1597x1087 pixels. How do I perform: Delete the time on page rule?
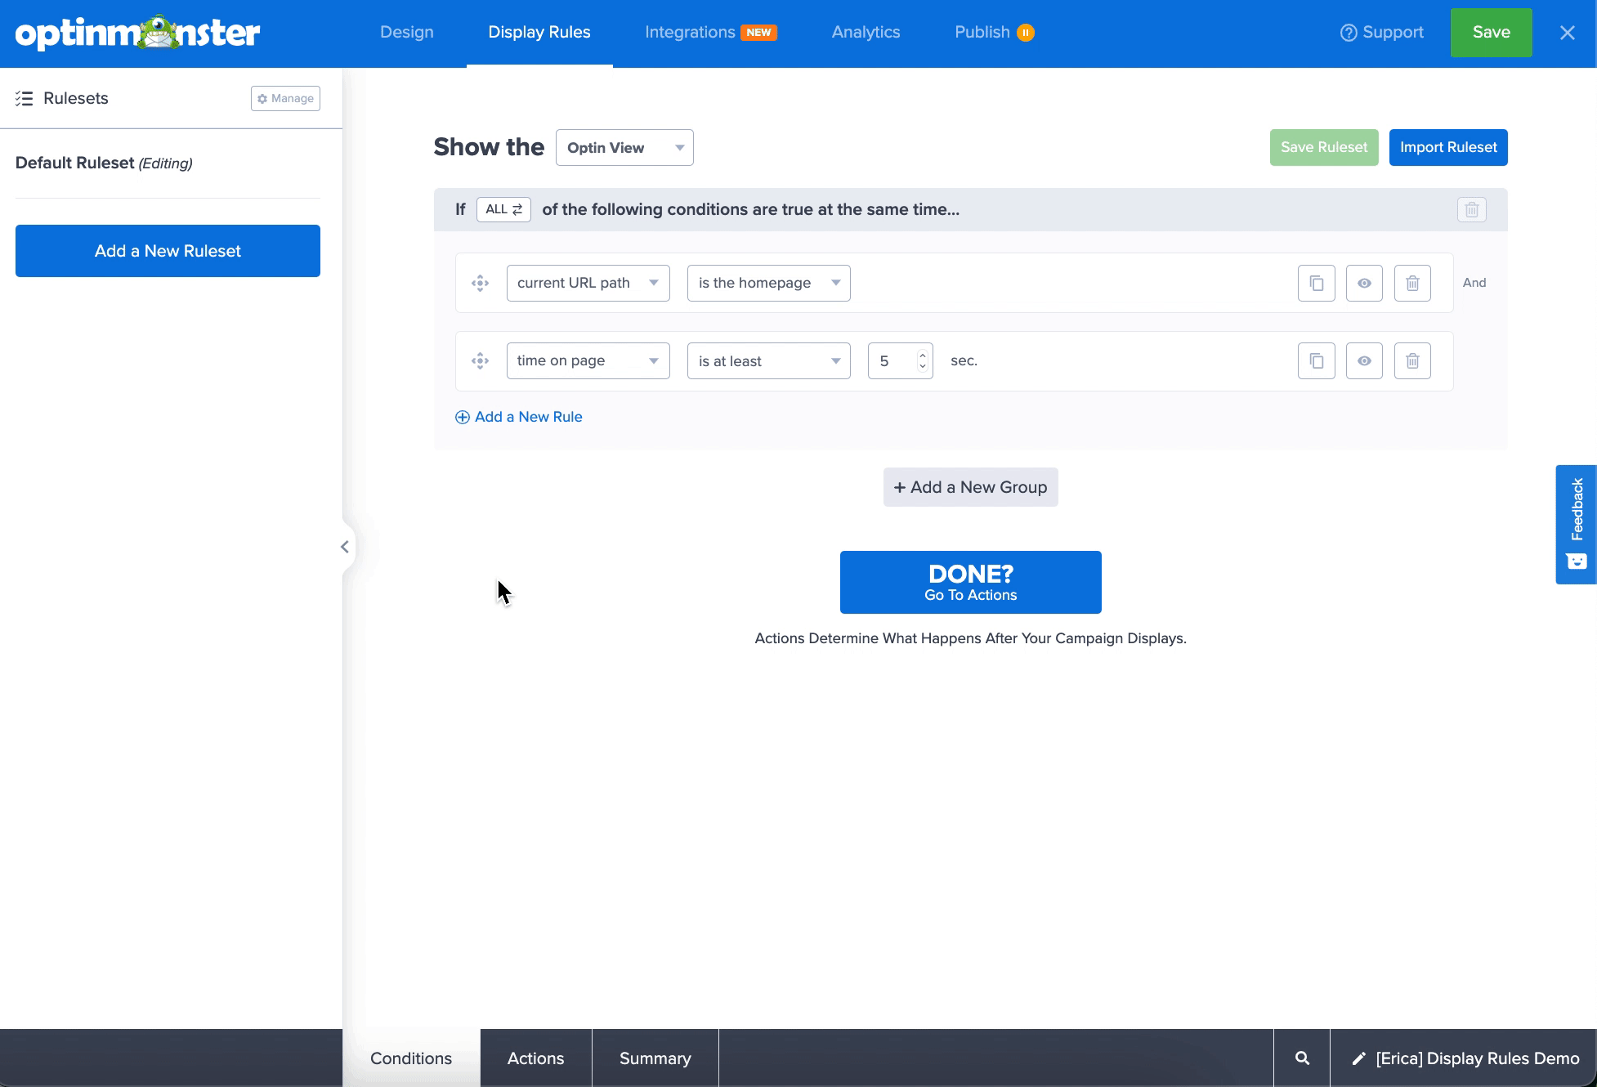click(1412, 360)
